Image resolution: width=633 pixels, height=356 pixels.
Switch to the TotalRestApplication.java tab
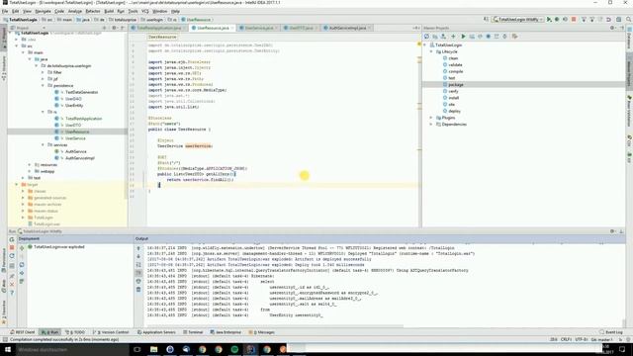(158, 28)
